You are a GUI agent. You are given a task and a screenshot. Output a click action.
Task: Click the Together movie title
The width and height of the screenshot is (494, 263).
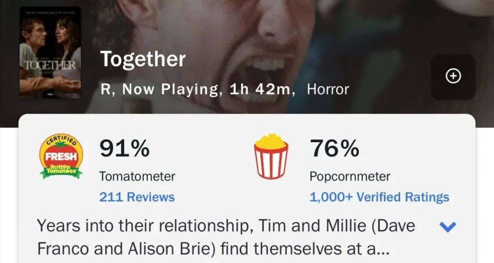[143, 59]
